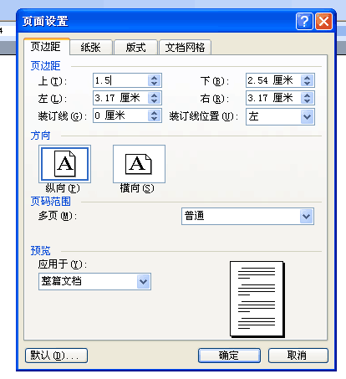Increase the gutter (装订线) spinner value
This screenshot has width=346, height=379.
click(155, 113)
